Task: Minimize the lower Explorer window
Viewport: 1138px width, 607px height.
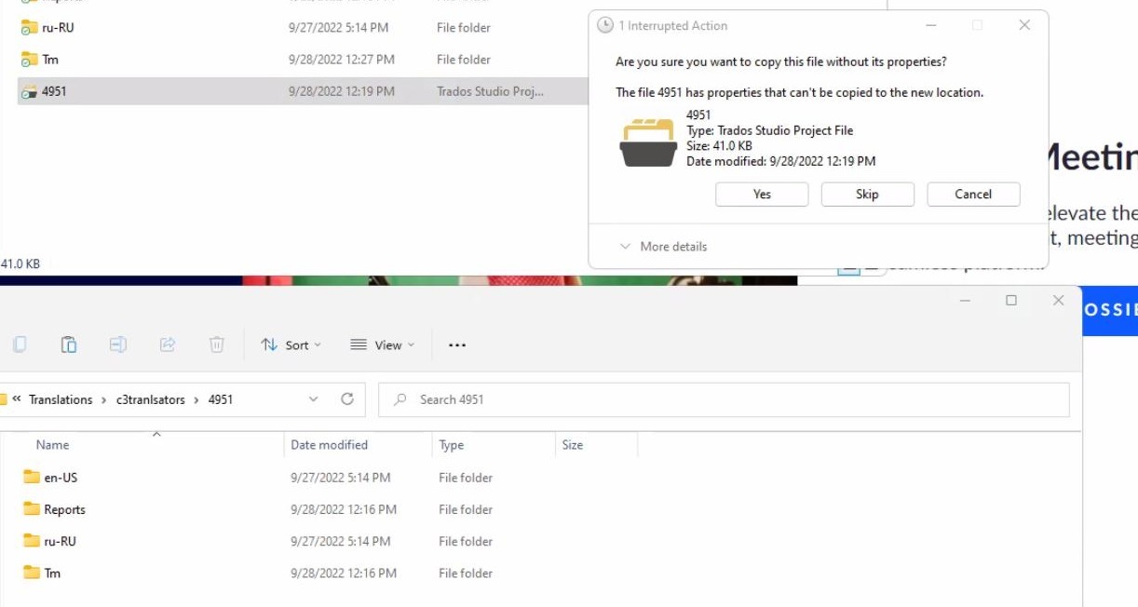Action: pos(965,301)
